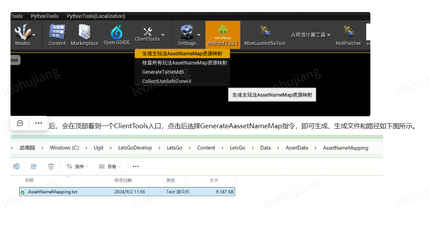
Task: Open Explorer's See more ellipsis menu
Action: click(x=136, y=166)
